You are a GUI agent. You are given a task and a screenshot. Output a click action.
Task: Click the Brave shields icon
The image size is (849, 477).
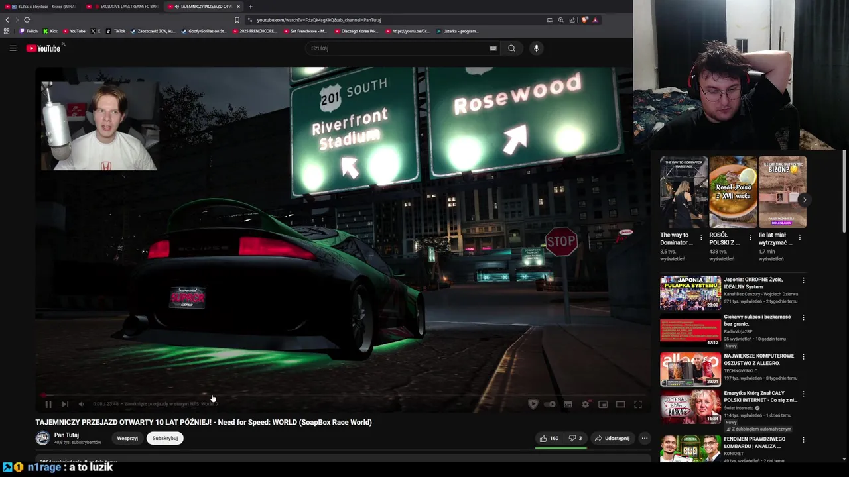pos(584,20)
